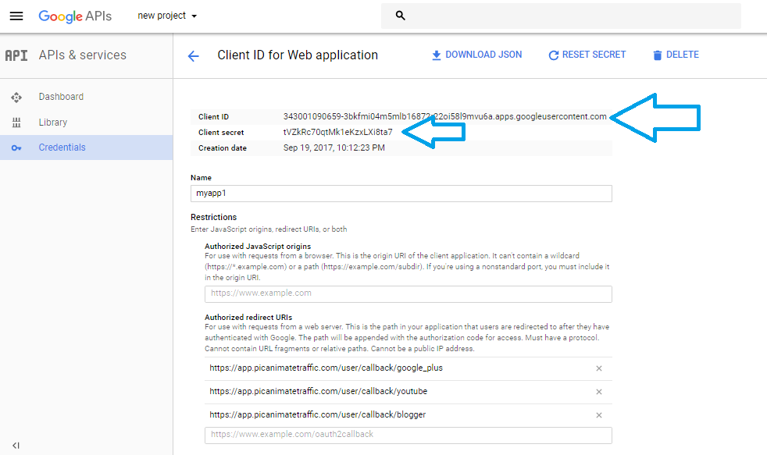
Task: Click the Authorized redirect URIs heading
Action: pyautogui.click(x=248, y=317)
